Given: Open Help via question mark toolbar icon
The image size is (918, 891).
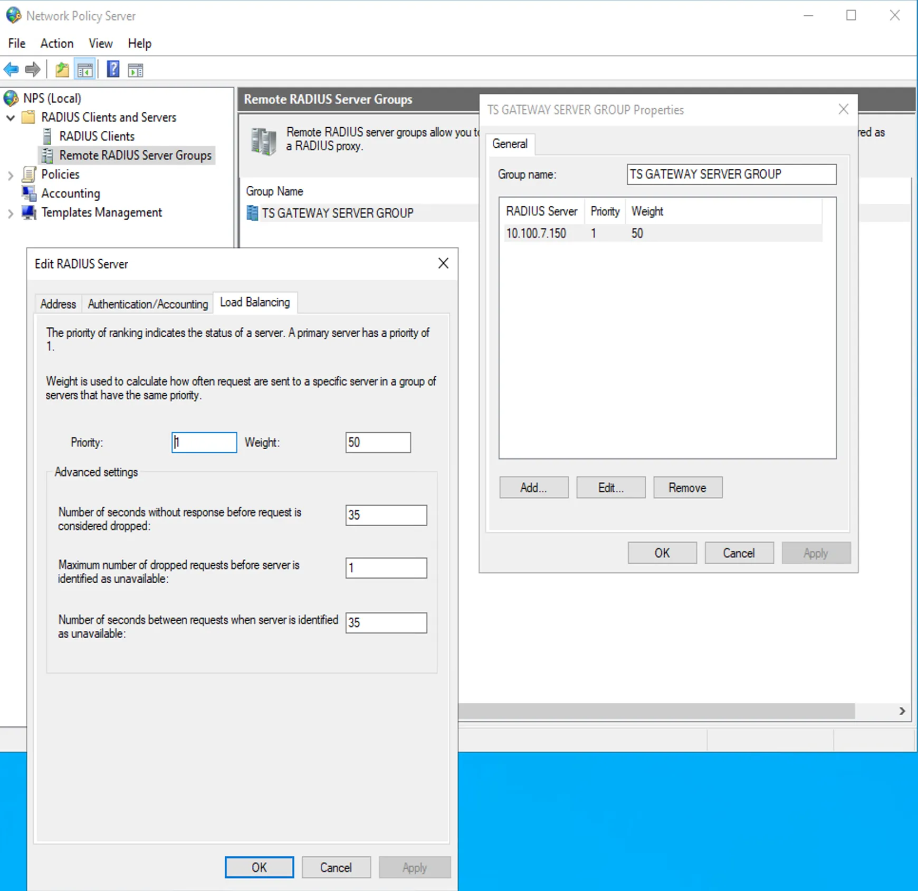Looking at the screenshot, I should 113,69.
